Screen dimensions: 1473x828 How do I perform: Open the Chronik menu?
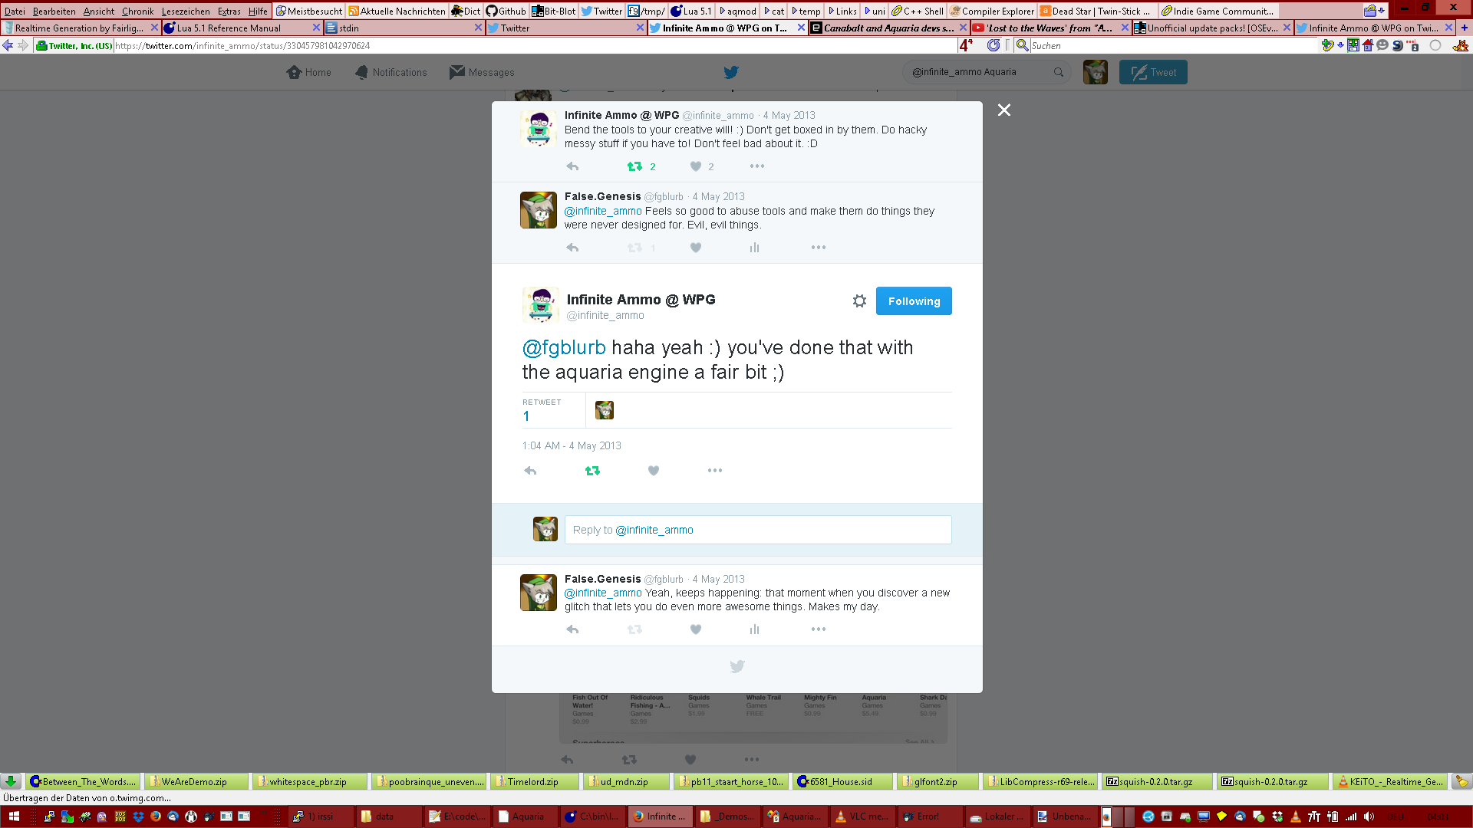(x=137, y=11)
